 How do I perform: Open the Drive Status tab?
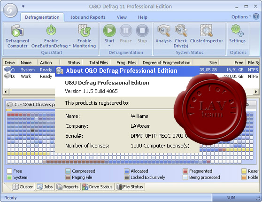pos(97,186)
